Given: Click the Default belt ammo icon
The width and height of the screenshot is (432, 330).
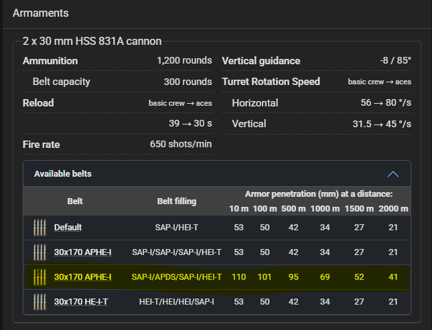Looking at the screenshot, I should [x=40, y=228].
